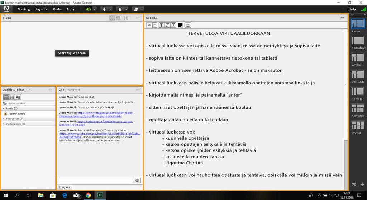Expand the Participants (0) group
The width and height of the screenshot is (367, 200).
tap(4, 124)
